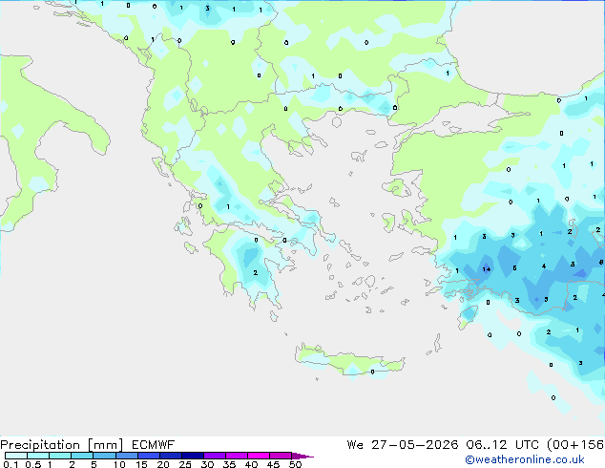Click the '10' legend scale label
The height and width of the screenshot is (468, 605).
coord(119,464)
